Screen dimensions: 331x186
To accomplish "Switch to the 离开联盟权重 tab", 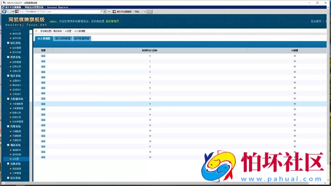I will coord(81,38).
